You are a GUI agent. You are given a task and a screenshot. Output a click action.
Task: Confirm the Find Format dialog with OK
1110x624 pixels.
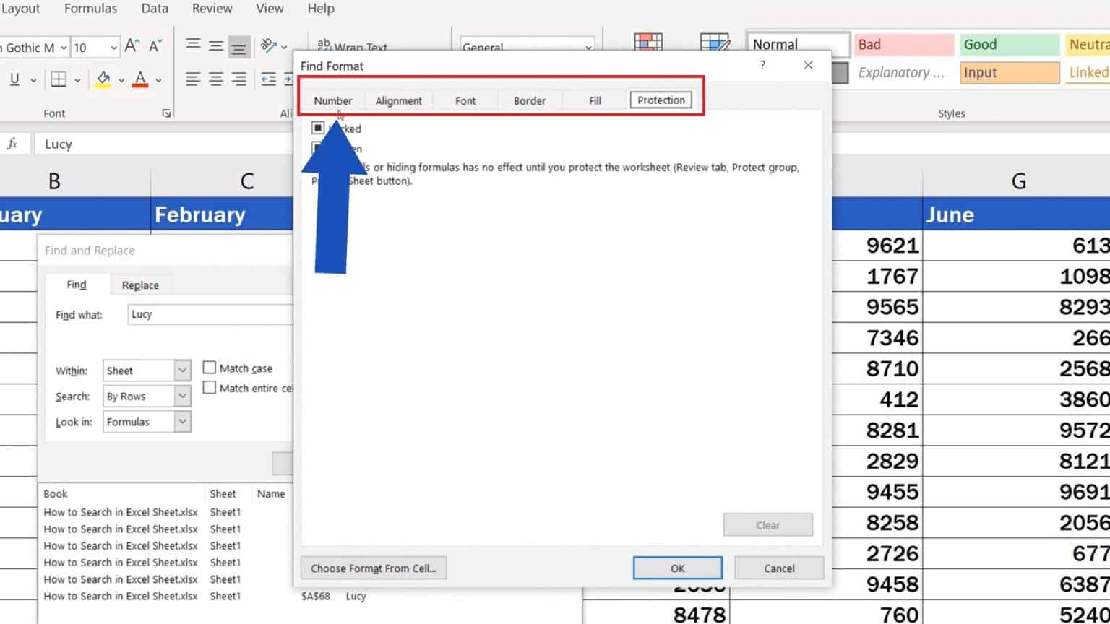click(x=677, y=568)
